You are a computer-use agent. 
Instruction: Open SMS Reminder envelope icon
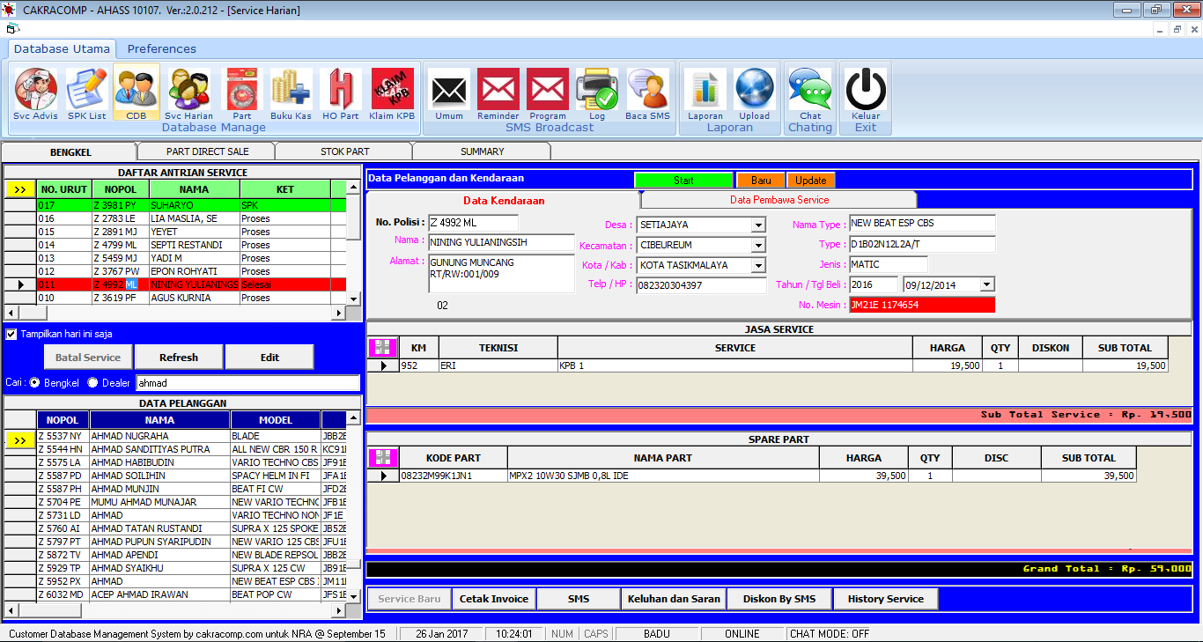coord(498,89)
